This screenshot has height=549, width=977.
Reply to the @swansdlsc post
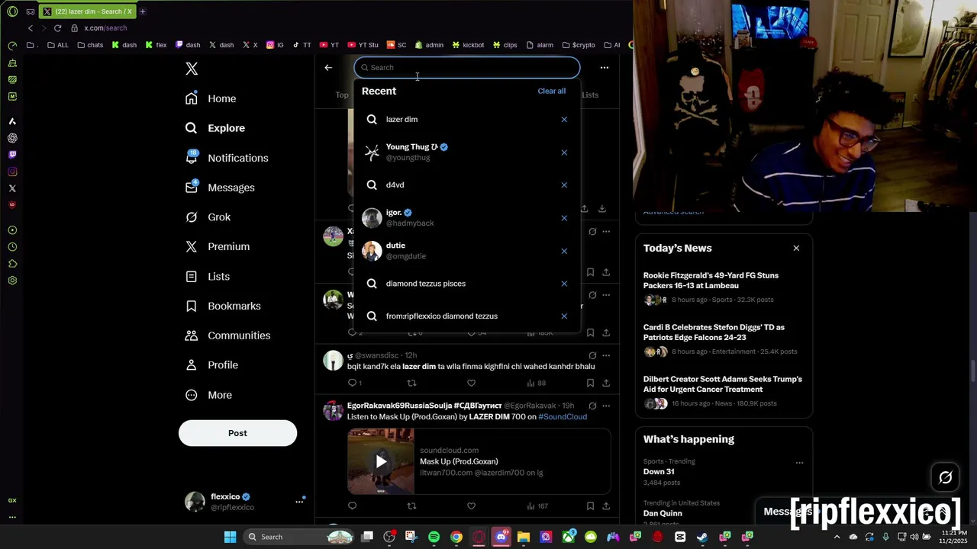pos(353,383)
